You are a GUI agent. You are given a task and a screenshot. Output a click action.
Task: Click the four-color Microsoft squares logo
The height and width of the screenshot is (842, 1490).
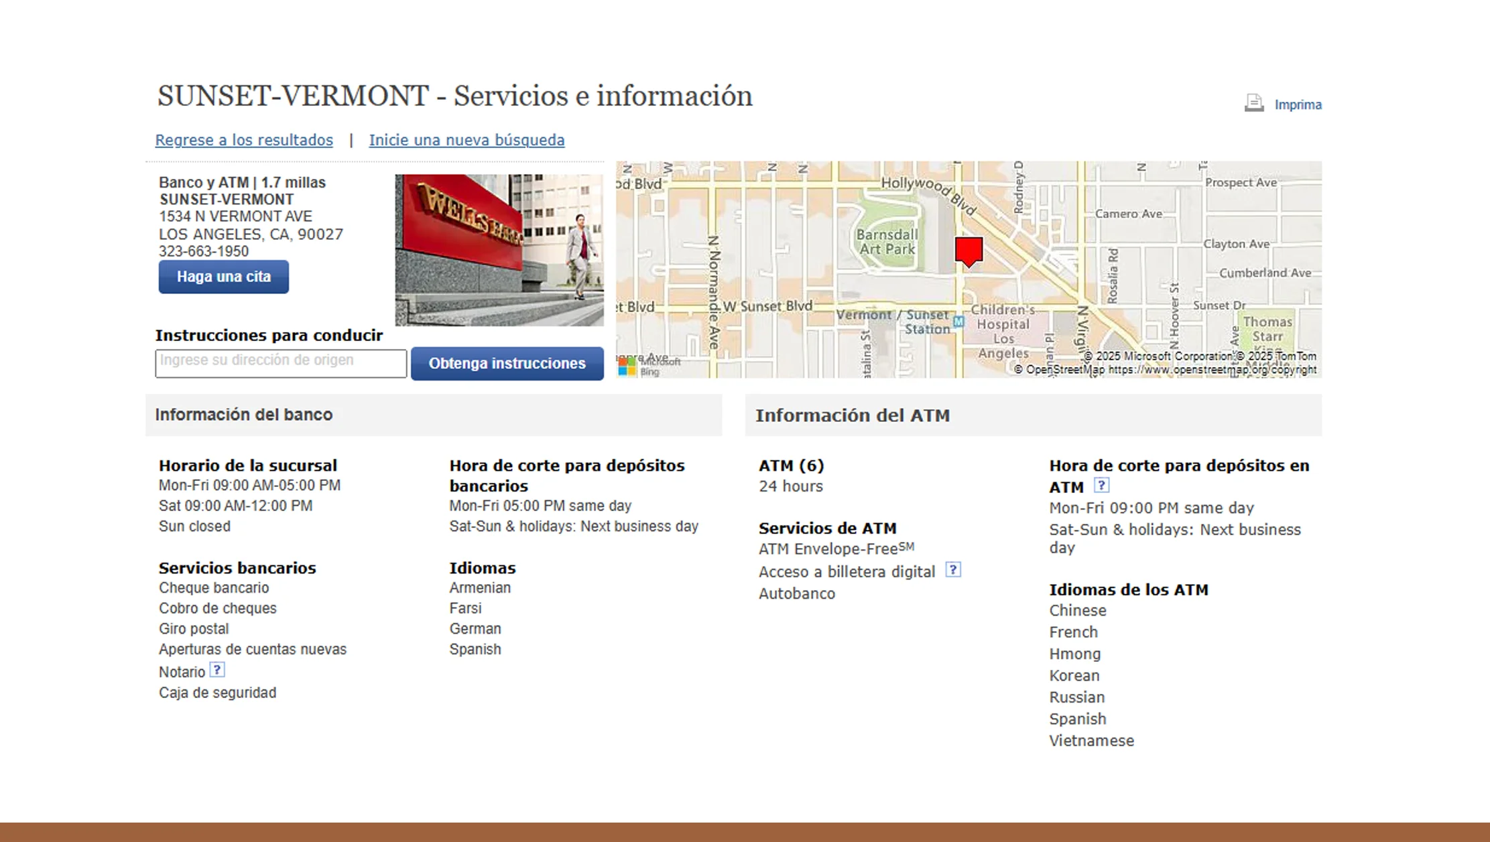tap(627, 364)
